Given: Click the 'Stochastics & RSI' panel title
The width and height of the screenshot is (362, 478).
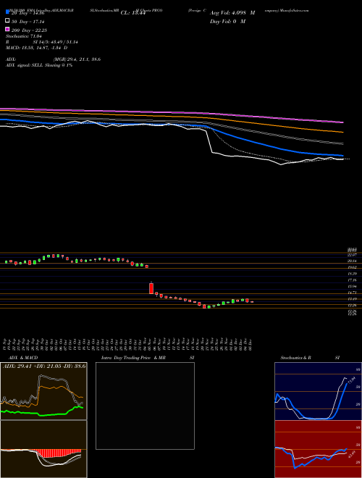Looking at the screenshot, I should 310,358.
